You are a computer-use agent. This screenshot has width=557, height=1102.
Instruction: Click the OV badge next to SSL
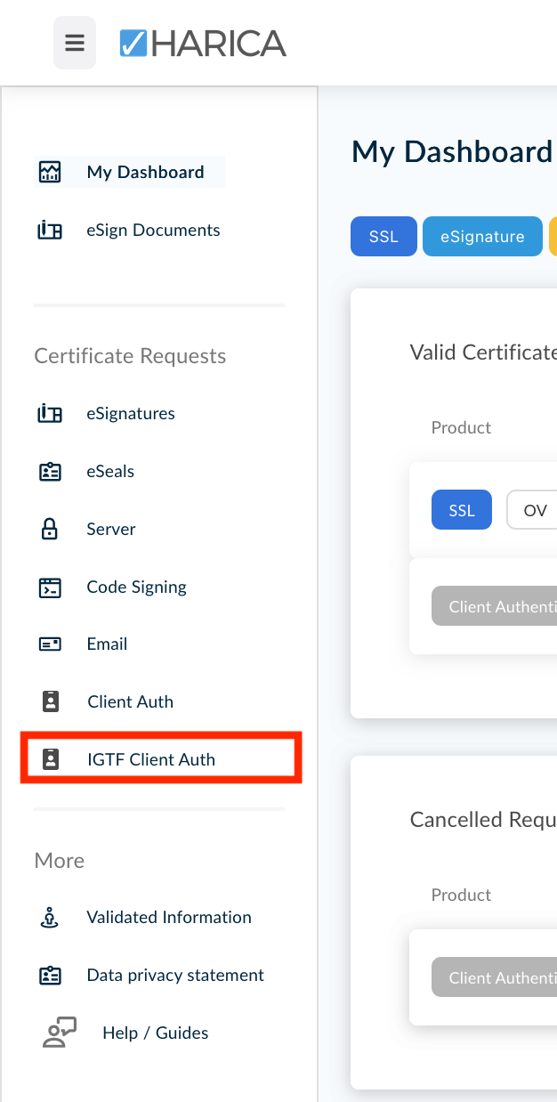point(534,511)
